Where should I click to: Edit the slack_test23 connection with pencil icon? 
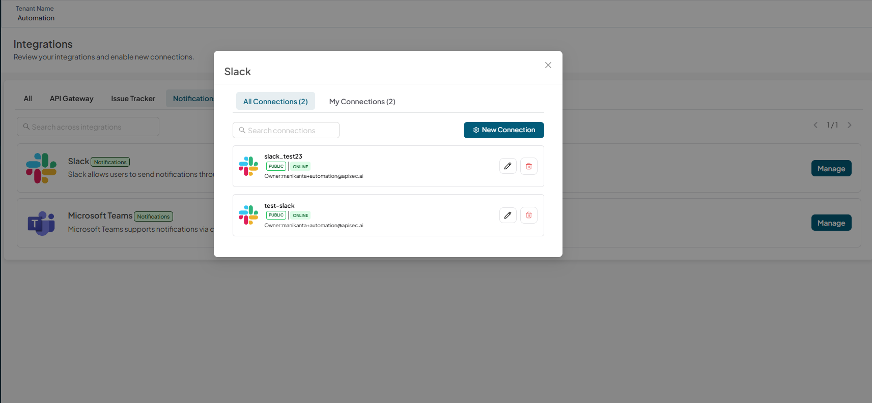508,166
